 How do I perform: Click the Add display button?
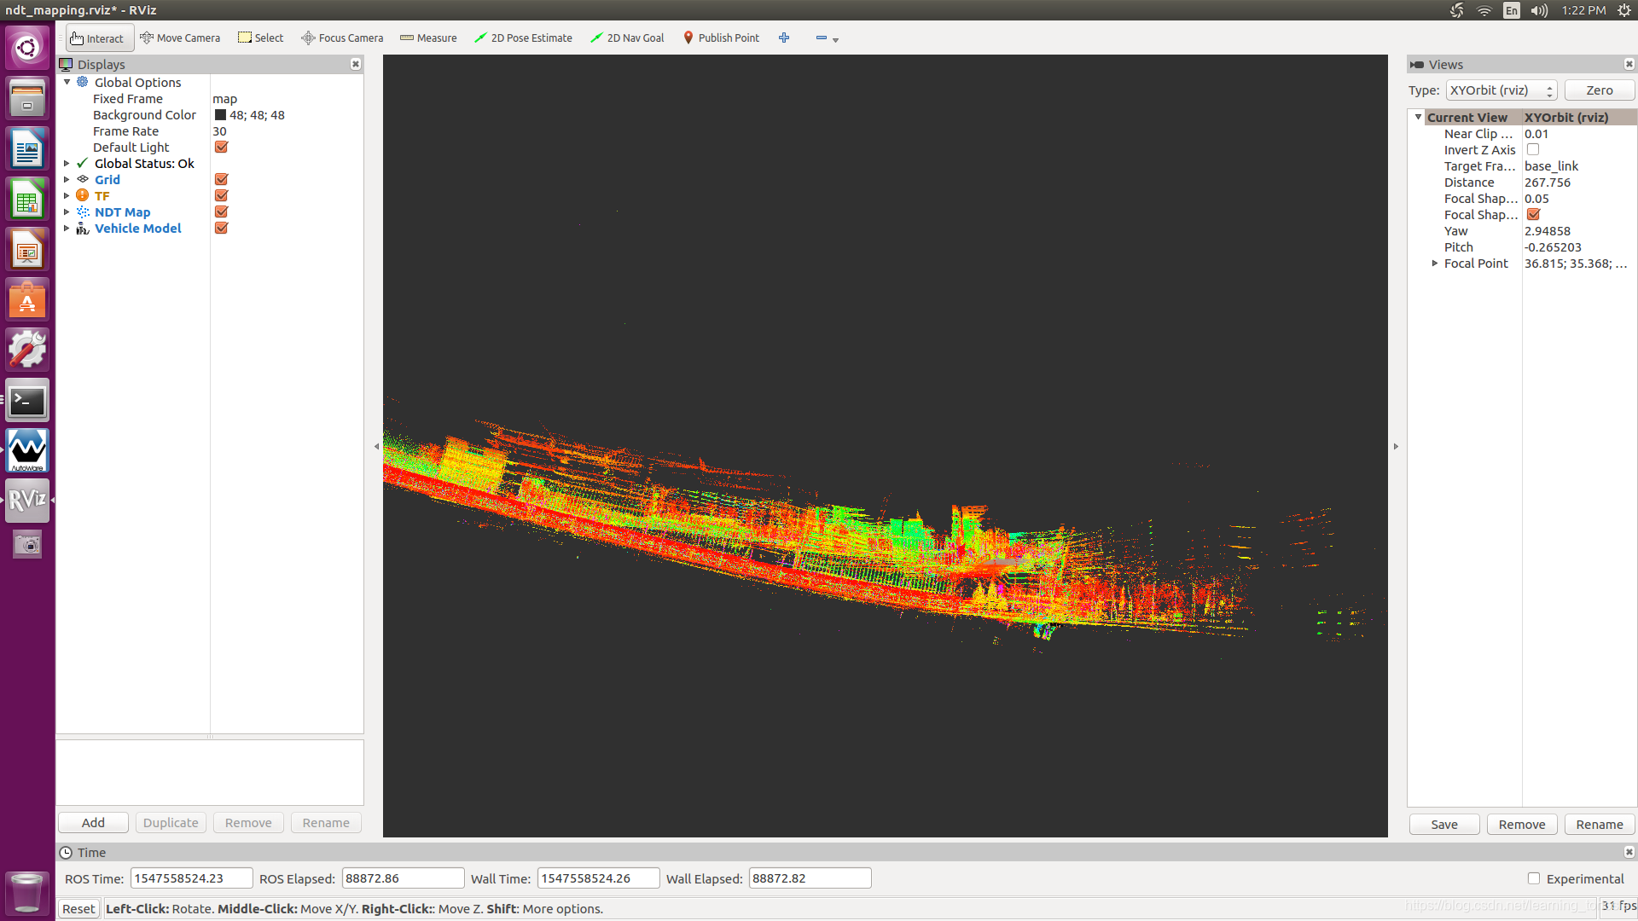tap(93, 823)
